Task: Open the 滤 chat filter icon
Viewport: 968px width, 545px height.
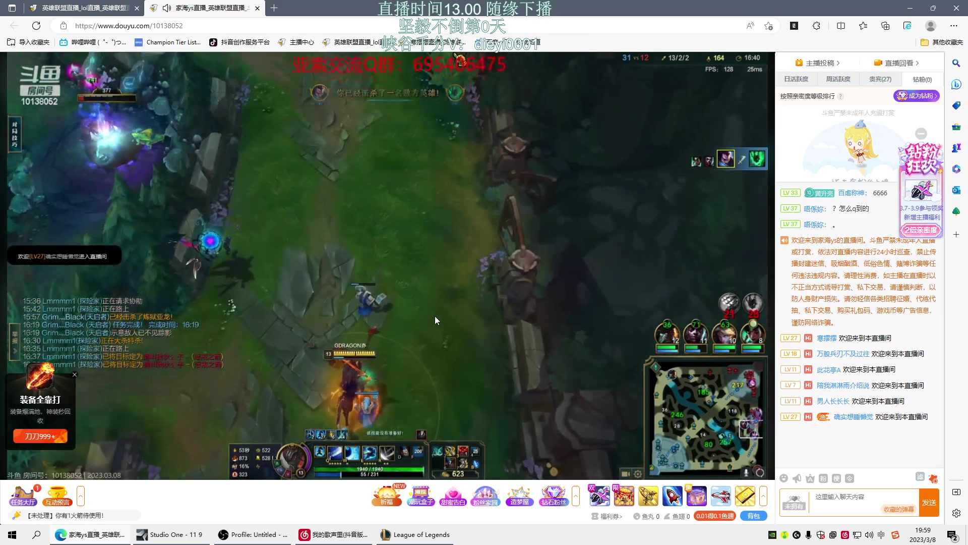Action: (920, 477)
